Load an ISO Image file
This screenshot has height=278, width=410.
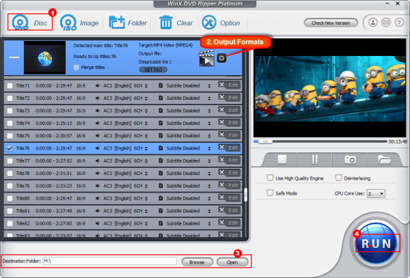click(79, 23)
